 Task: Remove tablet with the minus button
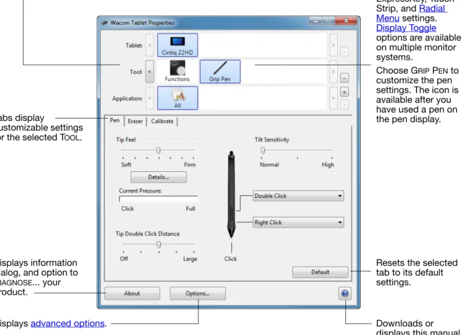(344, 52)
